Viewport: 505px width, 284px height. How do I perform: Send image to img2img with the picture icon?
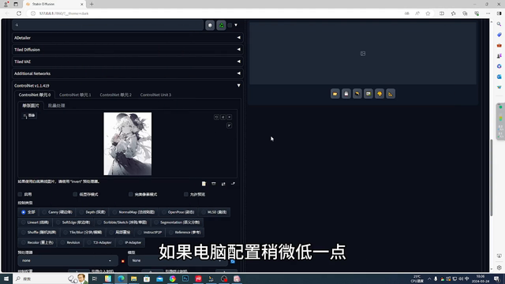pyautogui.click(x=368, y=94)
